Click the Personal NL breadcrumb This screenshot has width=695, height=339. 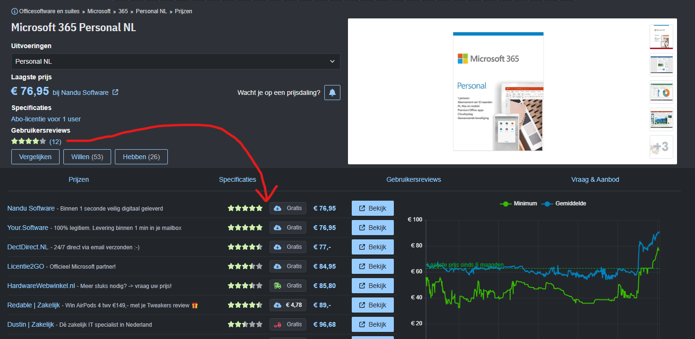pyautogui.click(x=151, y=11)
